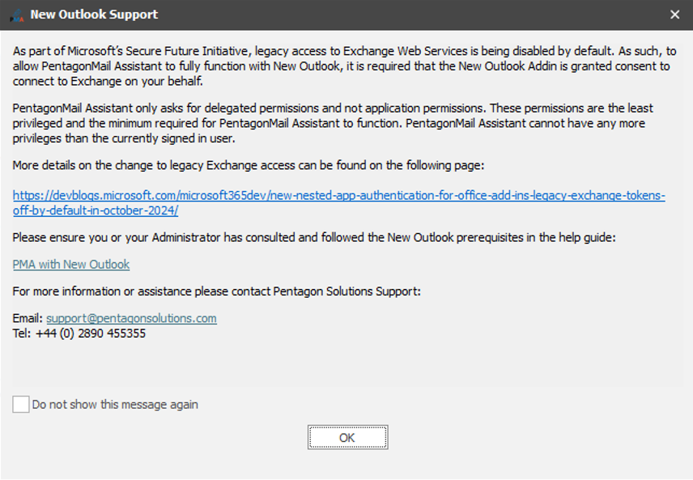This screenshot has width=693, height=480.
Task: Click the 'For more information or assistance' sentence
Action: [x=217, y=291]
